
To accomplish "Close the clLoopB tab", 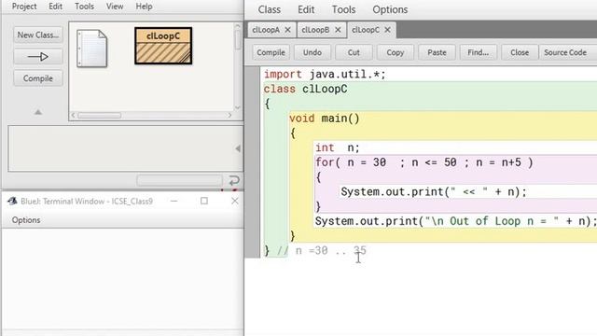I will pyautogui.click(x=338, y=30).
